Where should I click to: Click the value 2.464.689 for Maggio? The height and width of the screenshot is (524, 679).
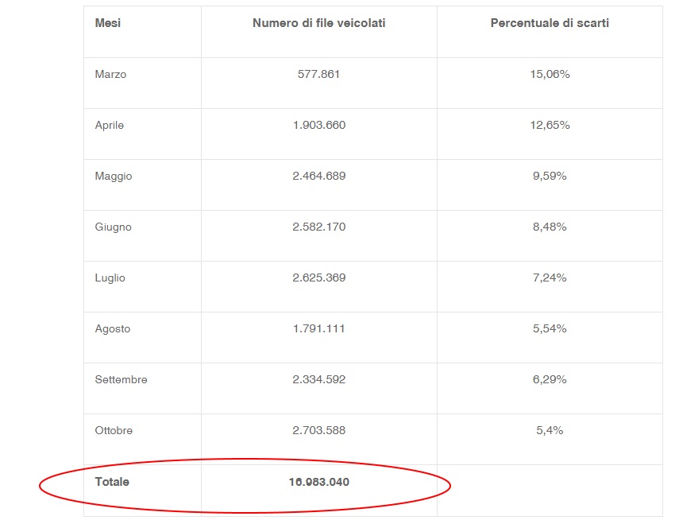point(318,176)
